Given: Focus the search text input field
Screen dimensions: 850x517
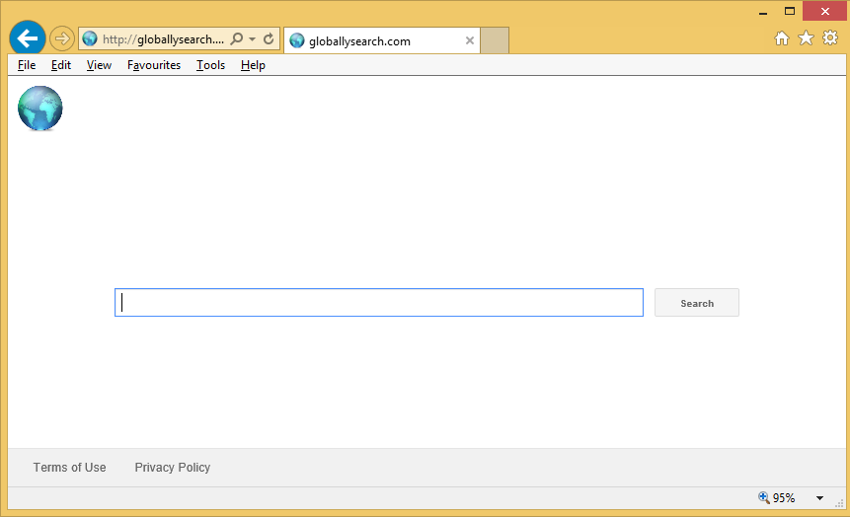Looking at the screenshot, I should click(379, 303).
